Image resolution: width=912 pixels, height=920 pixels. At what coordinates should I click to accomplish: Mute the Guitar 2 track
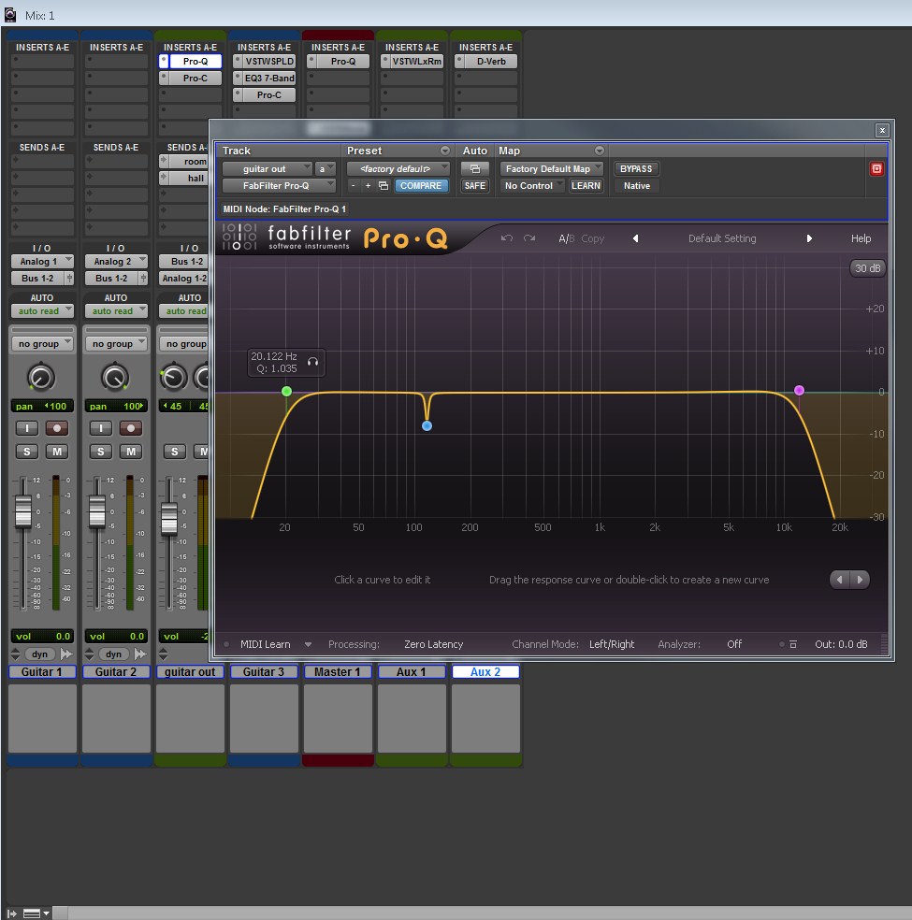pos(131,452)
